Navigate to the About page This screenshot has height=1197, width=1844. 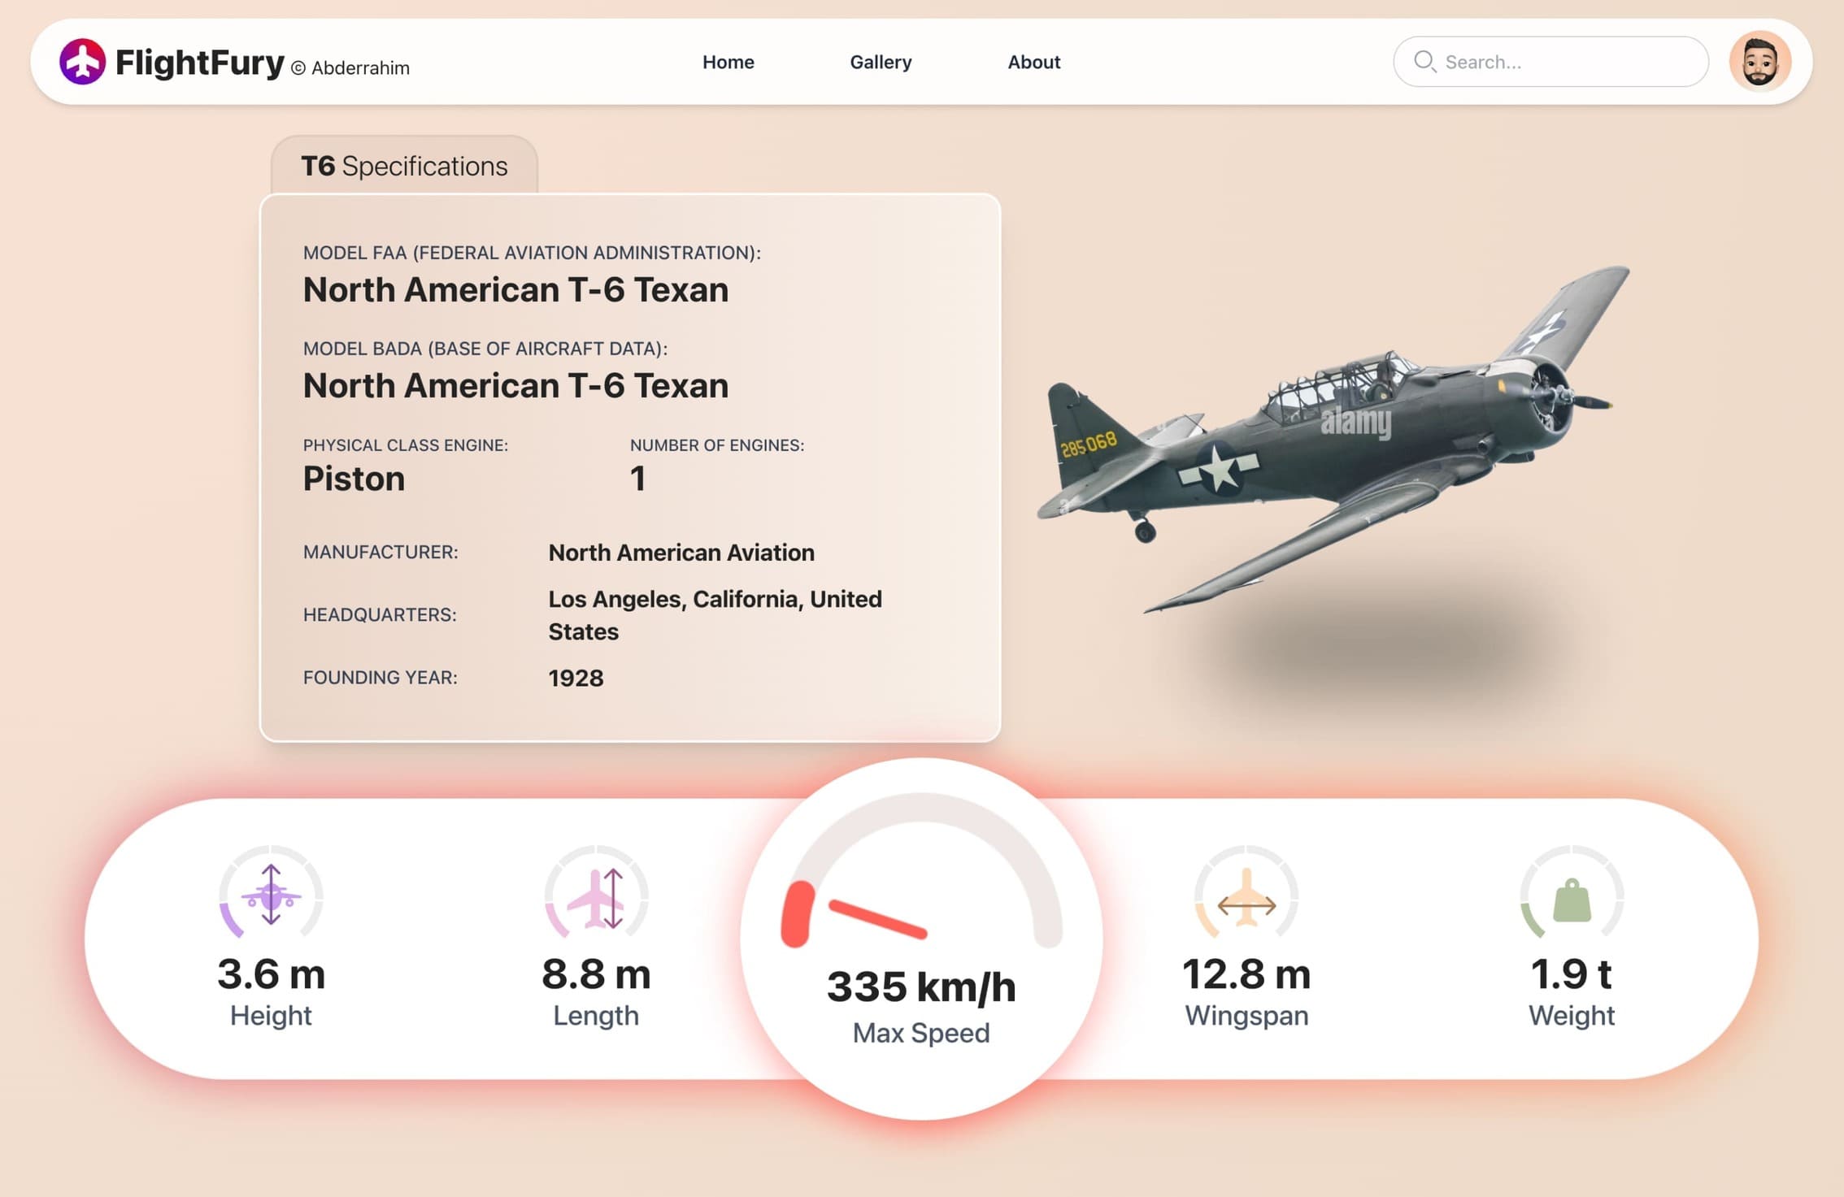coord(1033,62)
